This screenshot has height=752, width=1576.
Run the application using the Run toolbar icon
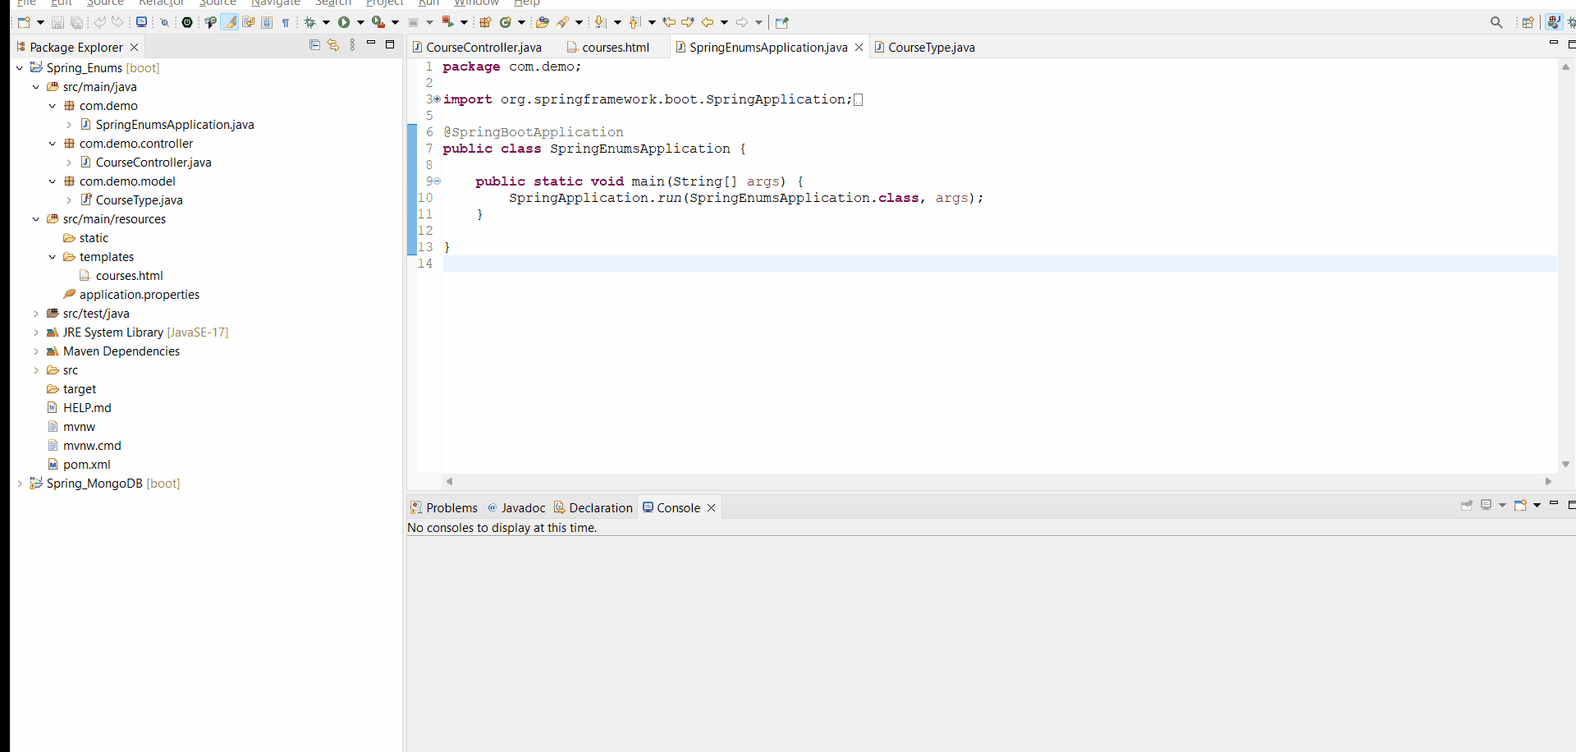[x=345, y=22]
